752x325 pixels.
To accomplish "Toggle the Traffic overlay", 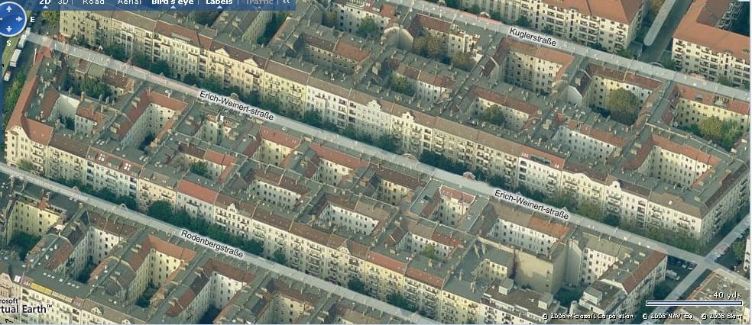I will (x=260, y=2).
